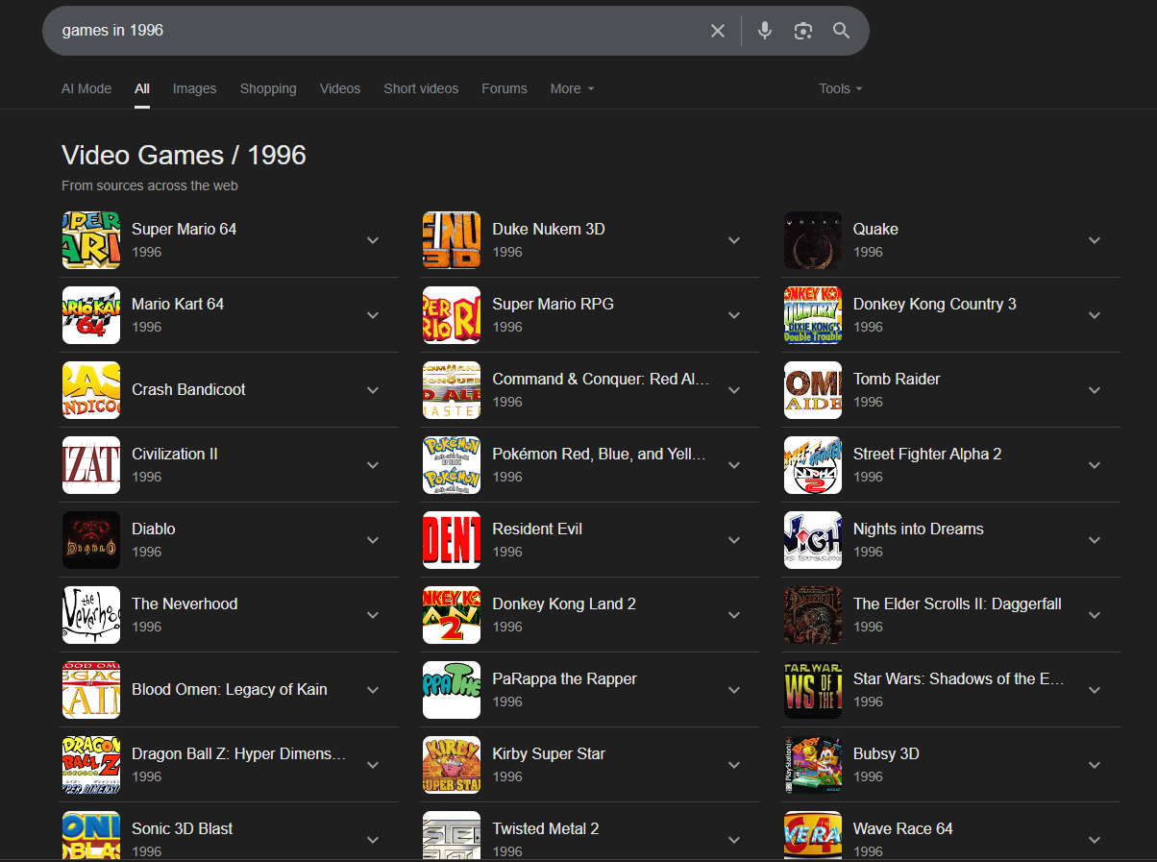Expand the Command & Conquer: Red Alert chevron
The height and width of the screenshot is (862, 1157).
734,390
